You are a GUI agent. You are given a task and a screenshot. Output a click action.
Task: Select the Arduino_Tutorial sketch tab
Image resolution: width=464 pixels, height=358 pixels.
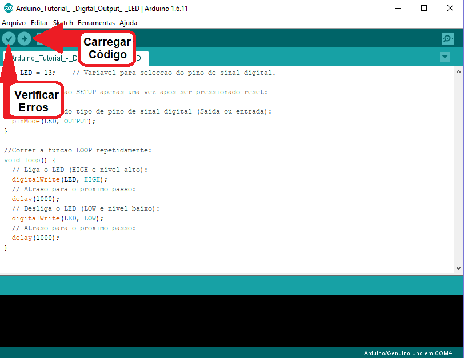[76, 58]
